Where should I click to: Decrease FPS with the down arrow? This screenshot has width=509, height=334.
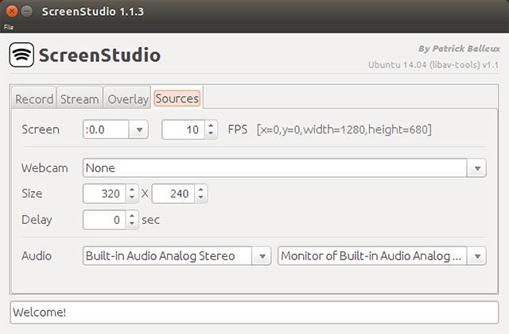tap(211, 134)
